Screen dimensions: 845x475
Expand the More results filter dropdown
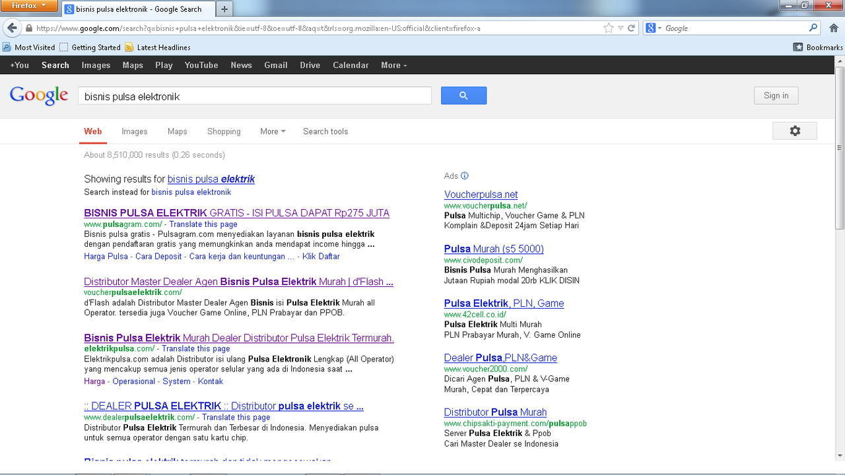tap(273, 131)
